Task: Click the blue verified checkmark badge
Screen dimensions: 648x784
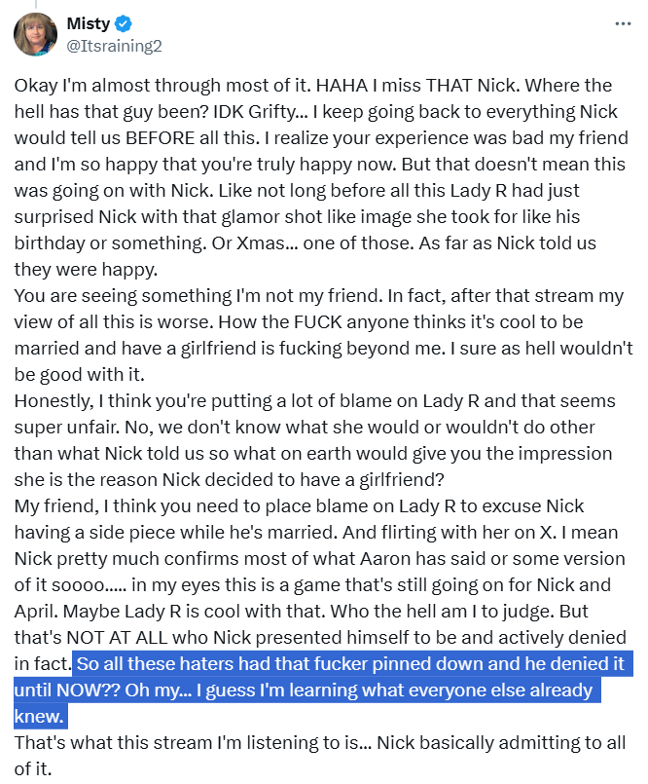Action: point(124,23)
